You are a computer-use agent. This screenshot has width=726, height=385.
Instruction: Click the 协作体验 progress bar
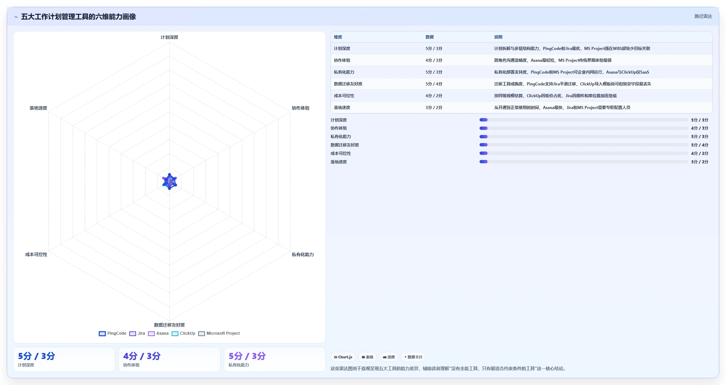(584, 128)
